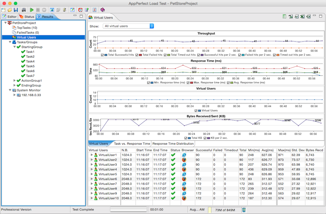Switch to the Status tab
The image size is (326, 214).
[x=27, y=17]
